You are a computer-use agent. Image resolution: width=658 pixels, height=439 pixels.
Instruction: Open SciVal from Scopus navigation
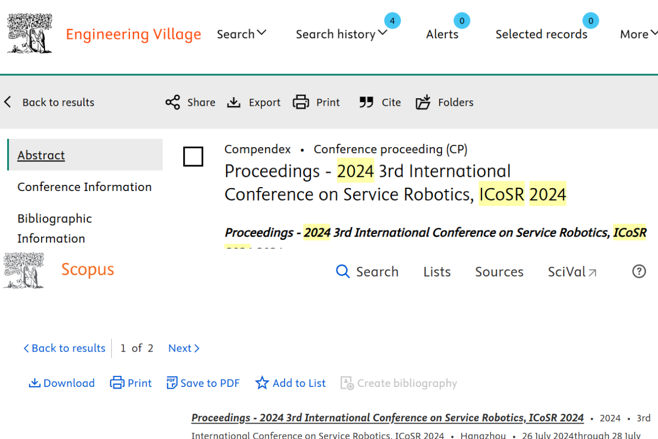572,272
